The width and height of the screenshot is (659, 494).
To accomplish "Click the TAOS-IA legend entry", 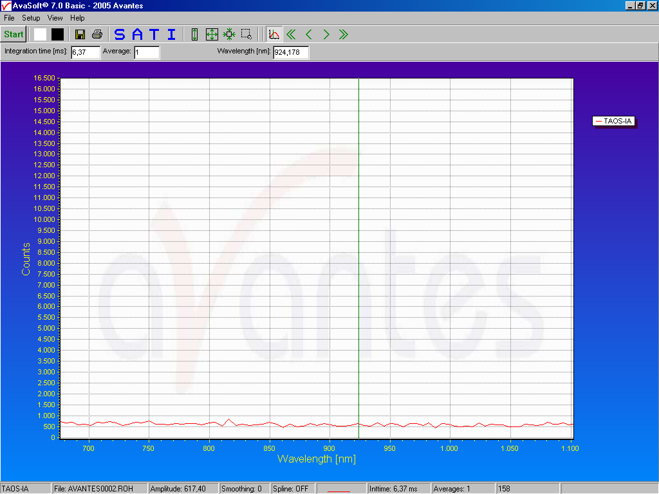I will (x=613, y=121).
